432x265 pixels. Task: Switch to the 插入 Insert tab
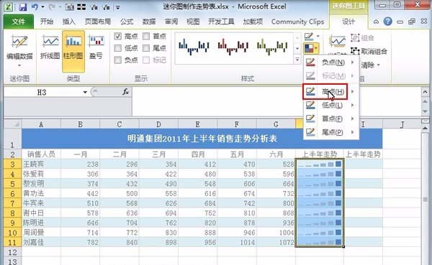(x=68, y=22)
